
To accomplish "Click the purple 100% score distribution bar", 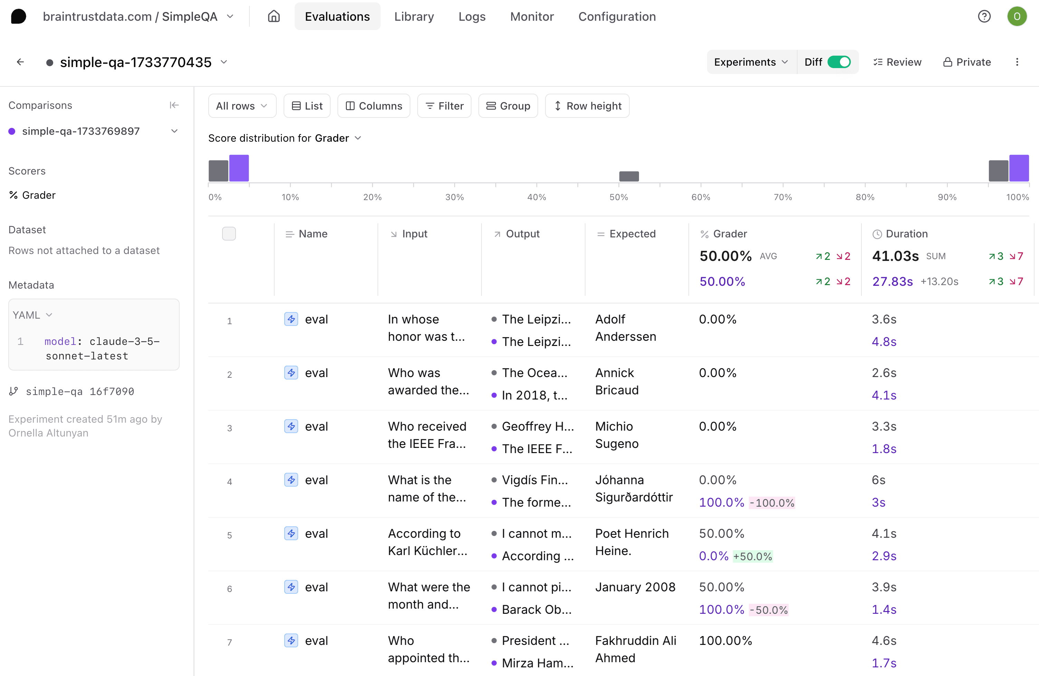I will [x=1019, y=168].
